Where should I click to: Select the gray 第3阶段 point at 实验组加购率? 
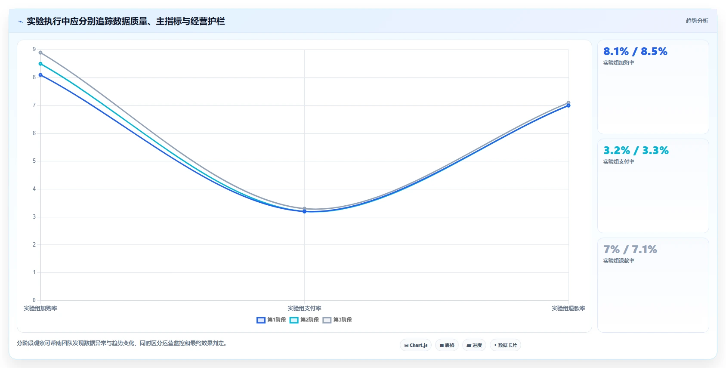point(40,53)
